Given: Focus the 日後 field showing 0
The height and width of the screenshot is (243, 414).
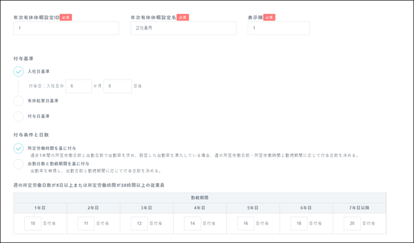Looking at the screenshot, I should point(118,86).
